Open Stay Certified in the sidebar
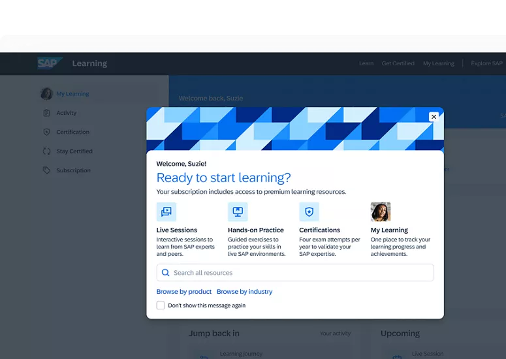506x359 pixels. [x=74, y=151]
